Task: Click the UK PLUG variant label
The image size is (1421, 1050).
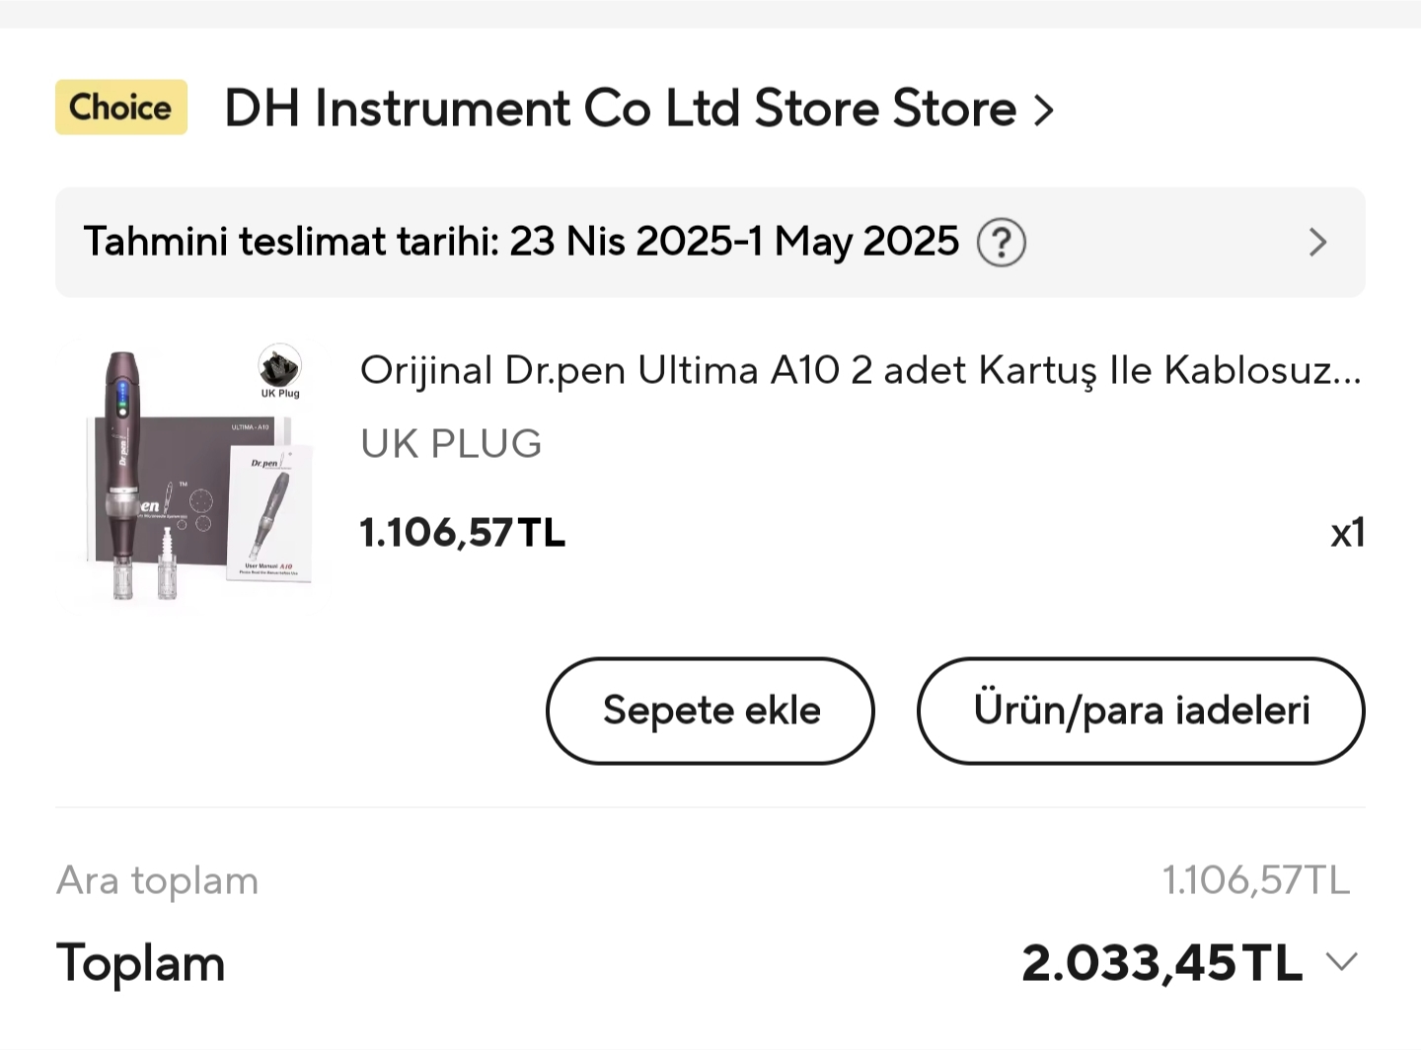Action: pos(451,444)
